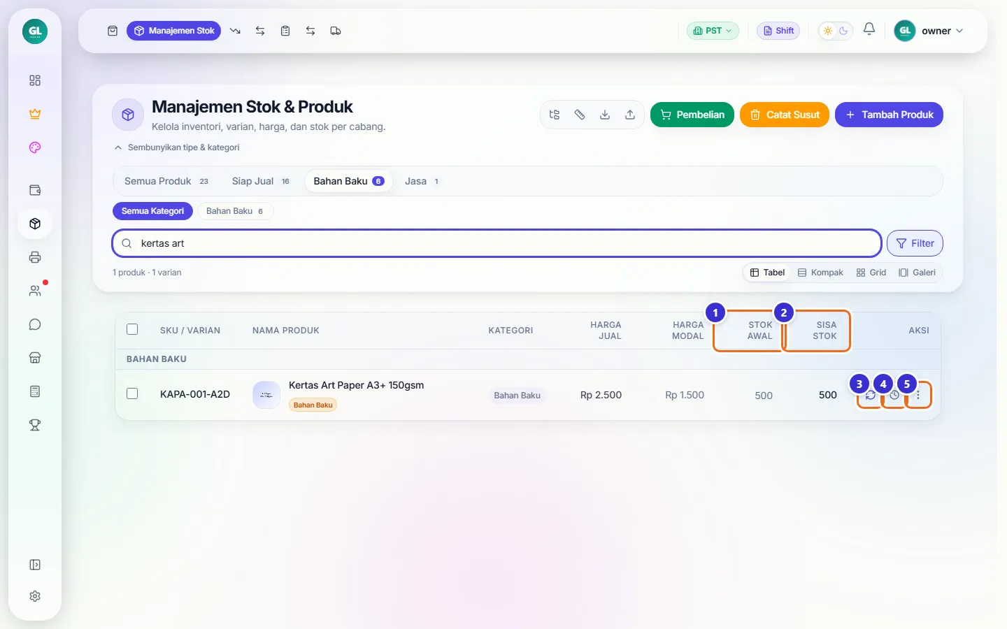The width and height of the screenshot is (1007, 629).
Task: Tick the checkbox for the KAPA-001-A2D row
Action: (x=132, y=393)
